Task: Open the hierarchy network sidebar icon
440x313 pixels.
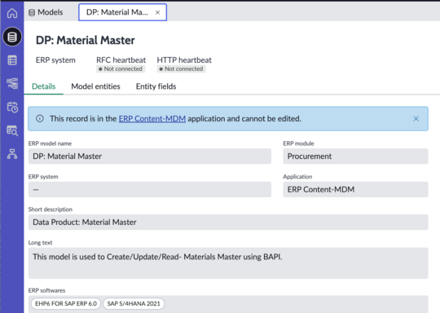Action: click(x=12, y=154)
